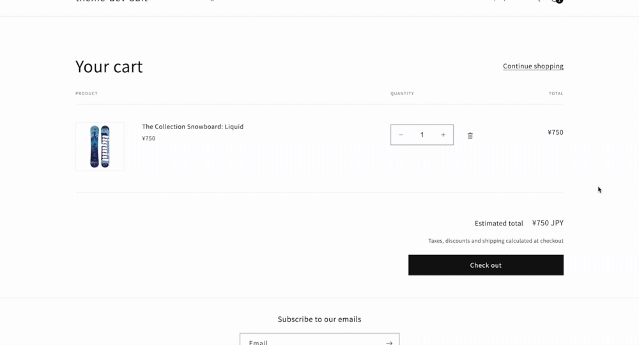Click the store name in the header

(x=112, y=1)
